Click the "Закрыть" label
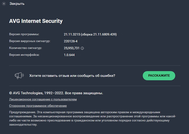 17,4
